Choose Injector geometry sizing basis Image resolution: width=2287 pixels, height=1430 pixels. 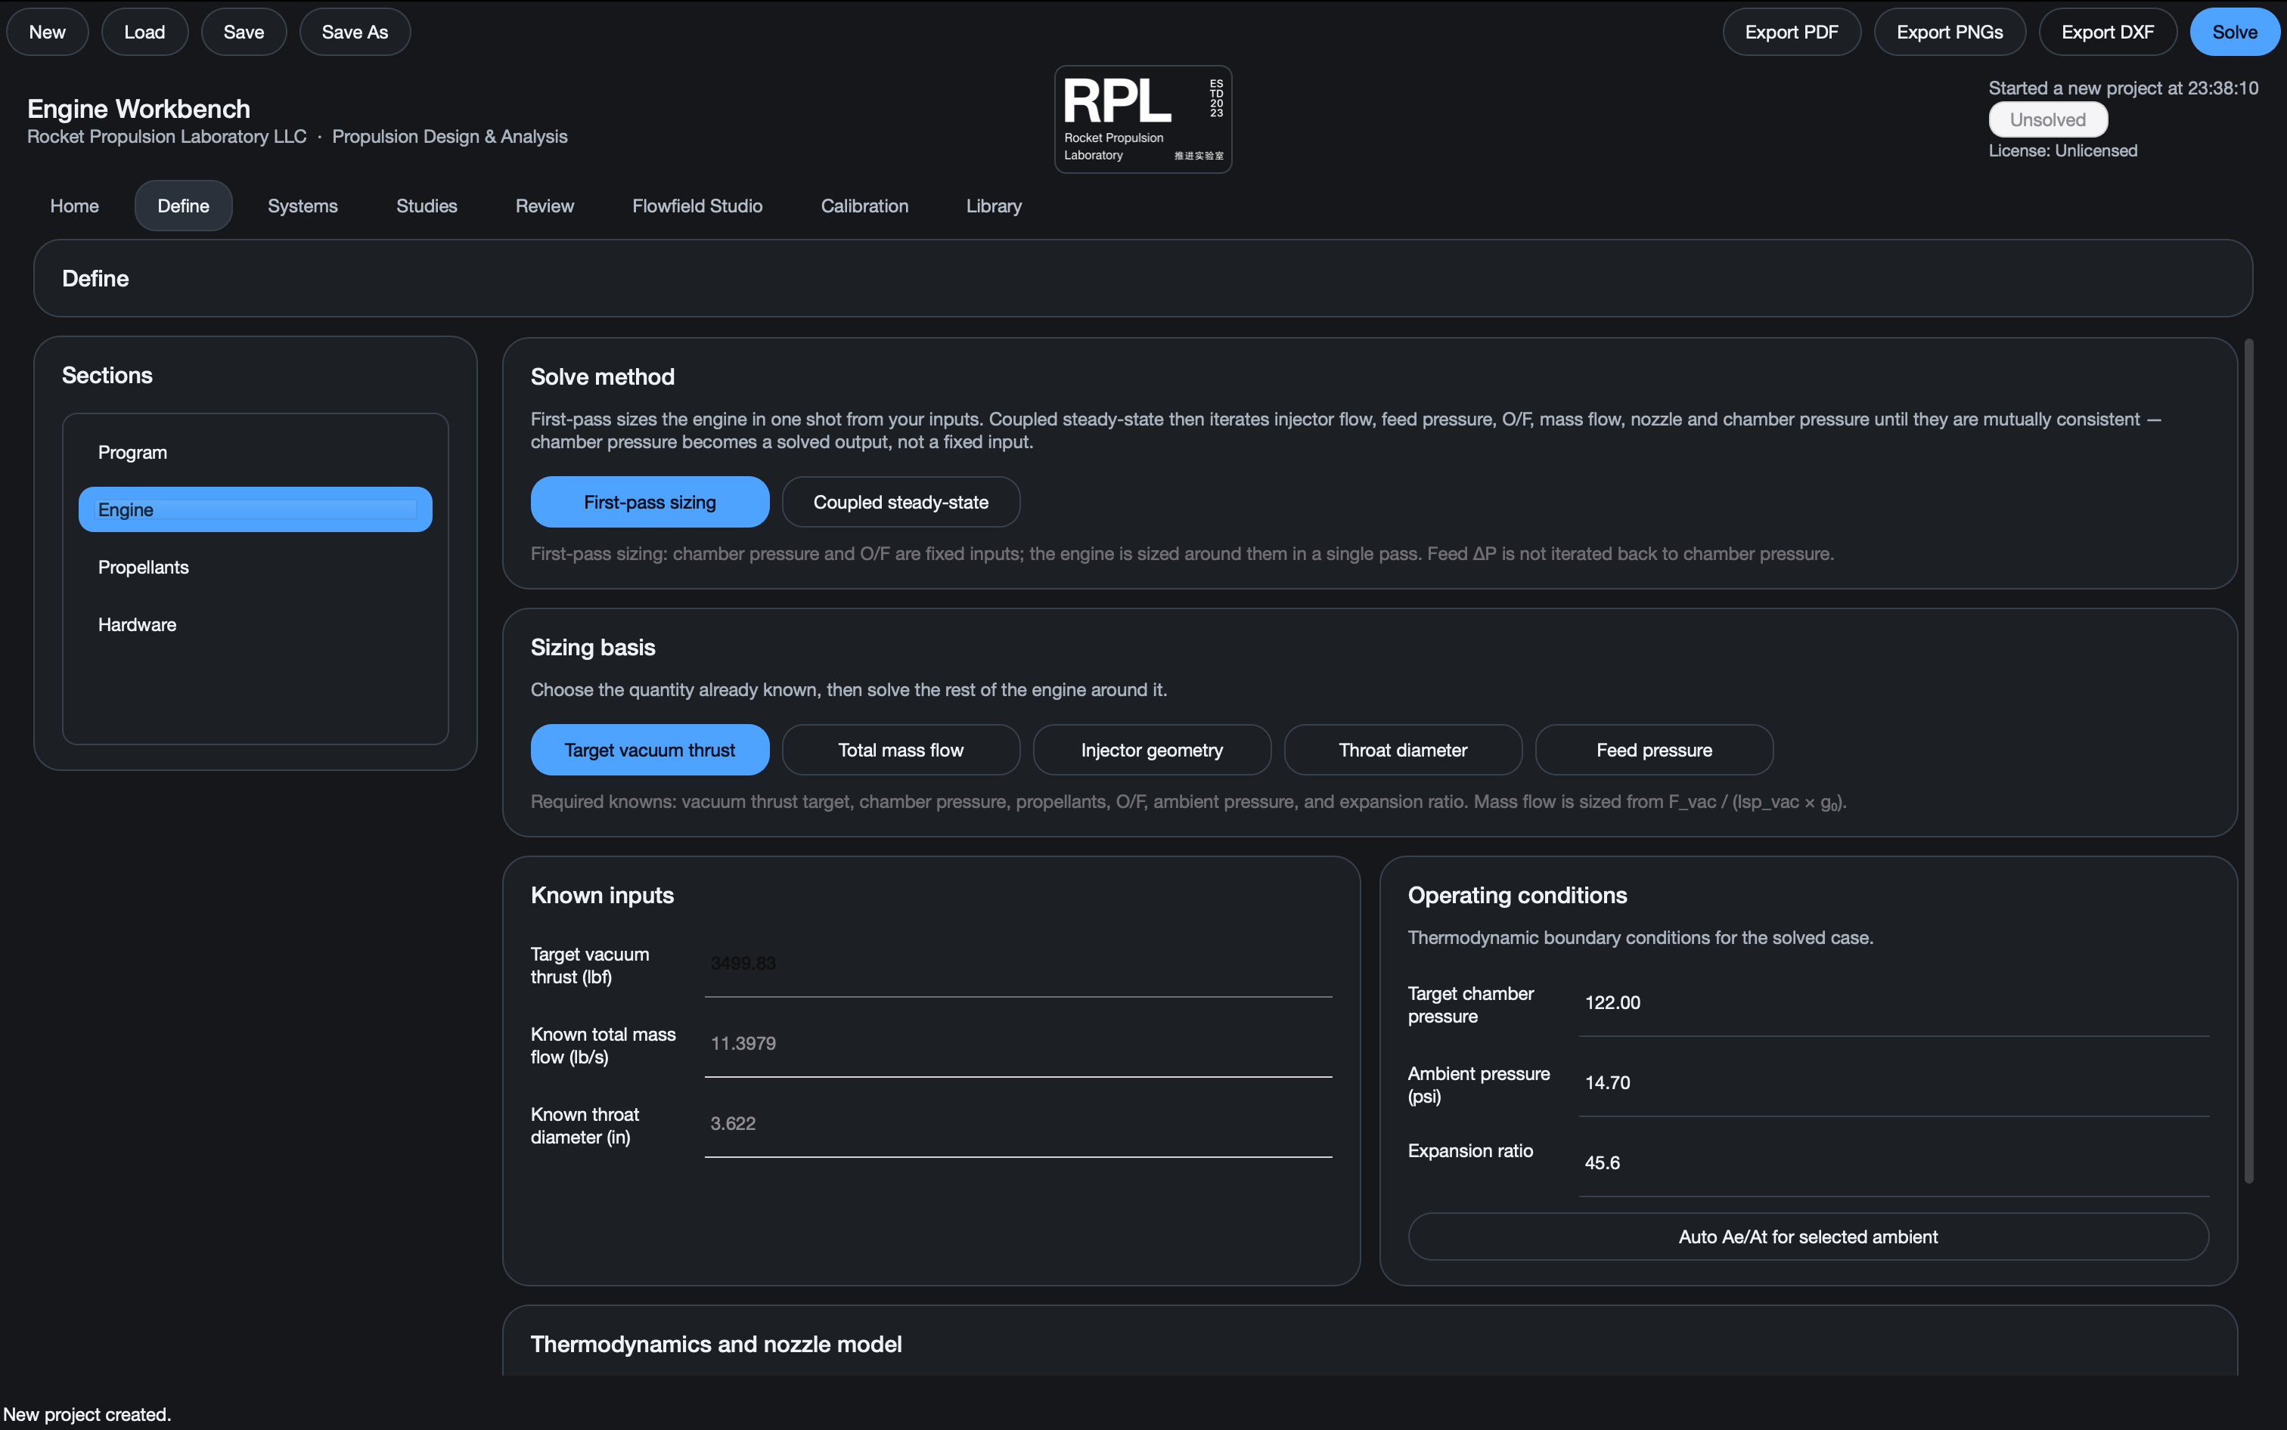tap(1152, 750)
